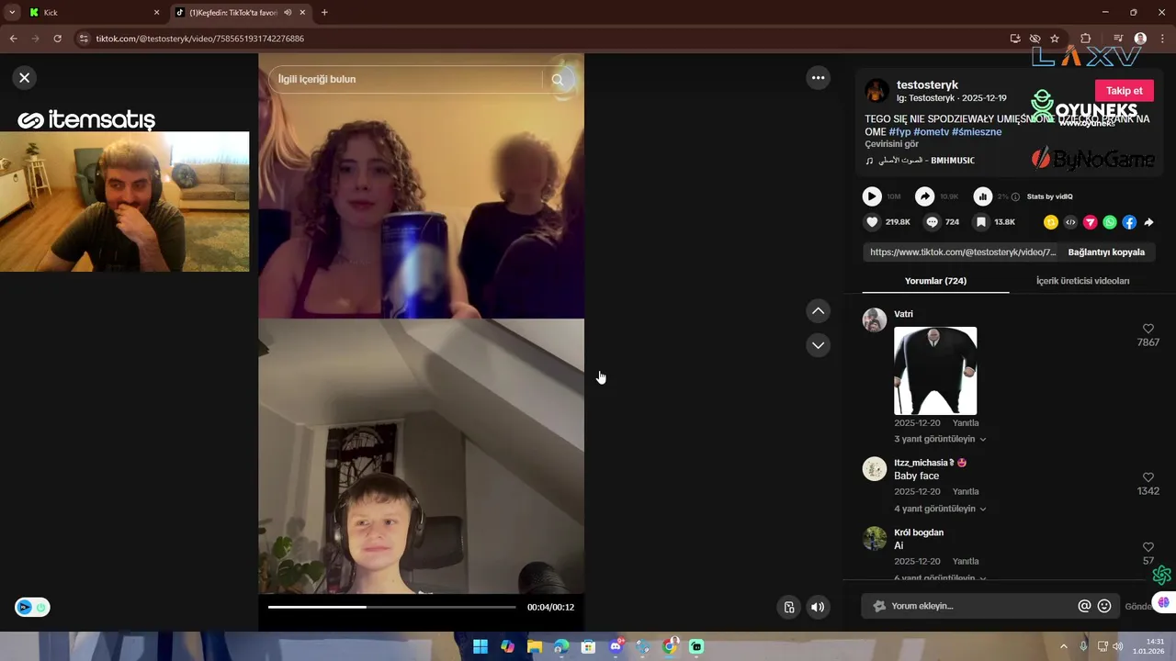This screenshot has width=1176, height=661.
Task: Like Itzz_michasia's comment heart
Action: [1148, 477]
